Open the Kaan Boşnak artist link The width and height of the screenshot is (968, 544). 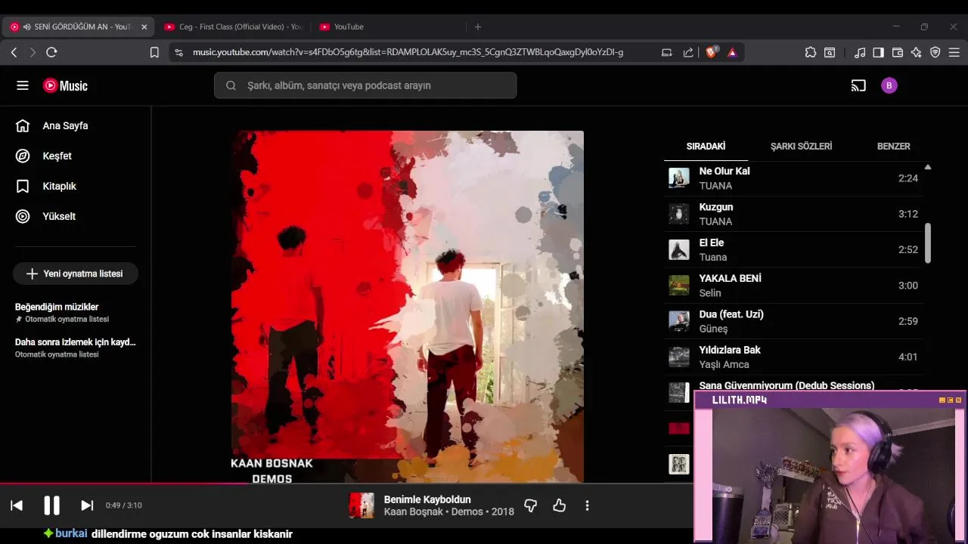click(x=414, y=512)
